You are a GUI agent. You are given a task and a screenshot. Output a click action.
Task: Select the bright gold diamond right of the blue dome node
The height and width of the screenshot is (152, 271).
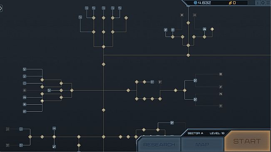pos(212,29)
